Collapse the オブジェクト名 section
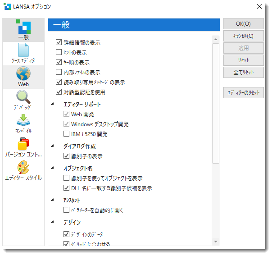272x256 pixels. (52, 168)
